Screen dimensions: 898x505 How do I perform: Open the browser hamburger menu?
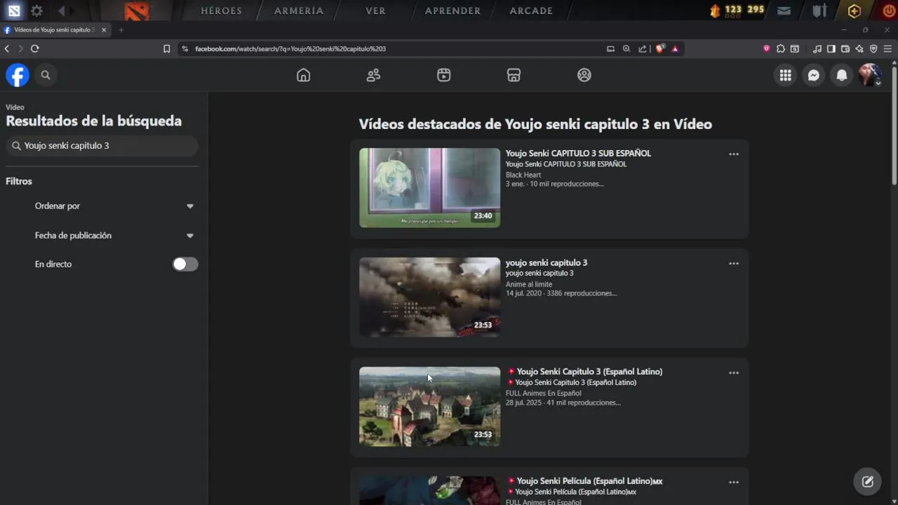(x=887, y=48)
